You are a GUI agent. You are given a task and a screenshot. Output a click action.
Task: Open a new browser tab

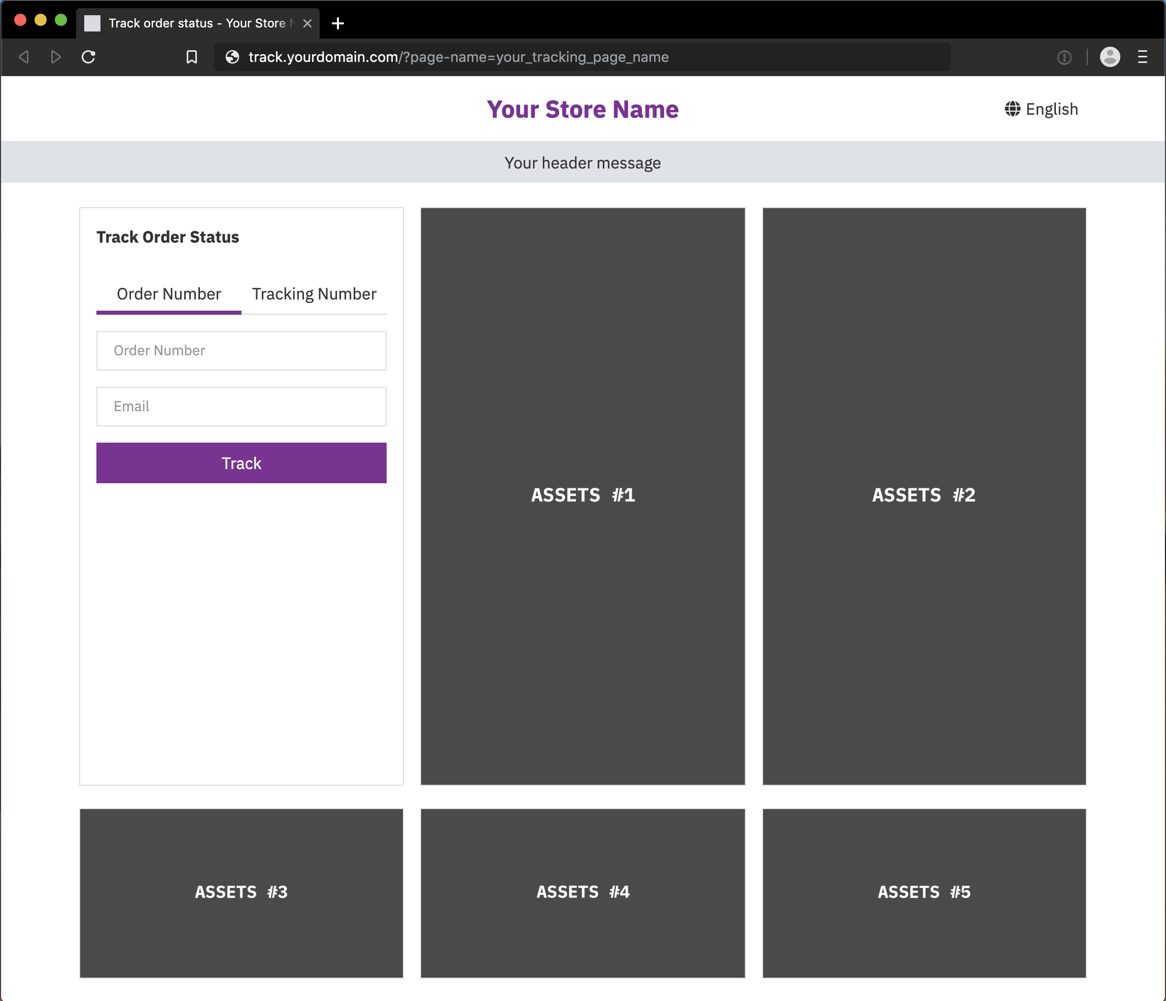337,24
